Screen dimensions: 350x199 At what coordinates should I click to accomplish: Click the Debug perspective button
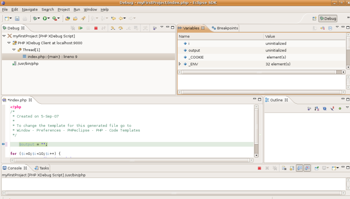coord(328,18)
